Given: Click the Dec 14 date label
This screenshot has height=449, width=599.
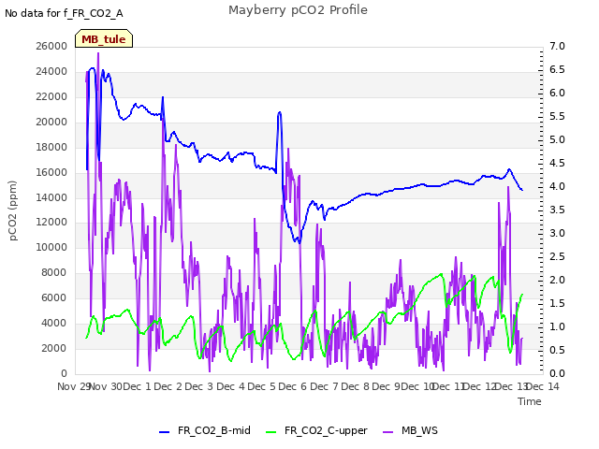Looking at the screenshot, I should point(543,386).
